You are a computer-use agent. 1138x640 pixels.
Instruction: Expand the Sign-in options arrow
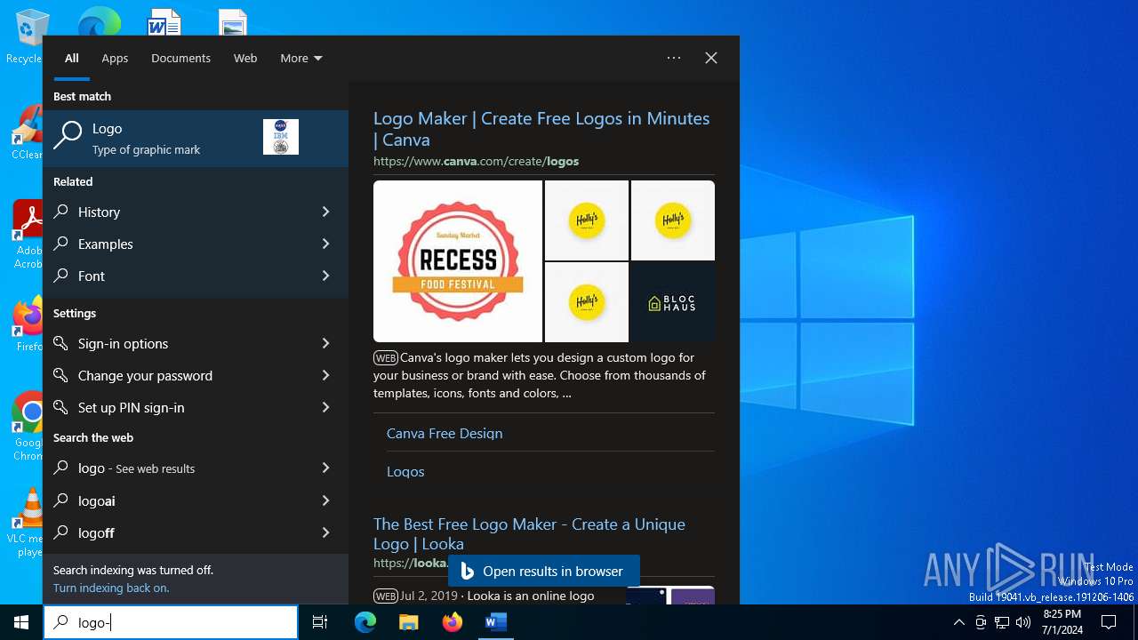point(325,343)
